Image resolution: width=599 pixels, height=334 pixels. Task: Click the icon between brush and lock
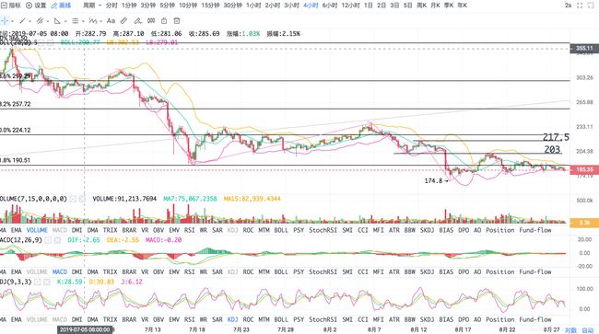151,21
